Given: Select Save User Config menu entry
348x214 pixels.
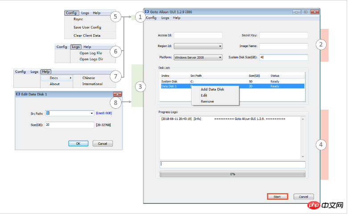Looking at the screenshot, I should pos(87,28).
